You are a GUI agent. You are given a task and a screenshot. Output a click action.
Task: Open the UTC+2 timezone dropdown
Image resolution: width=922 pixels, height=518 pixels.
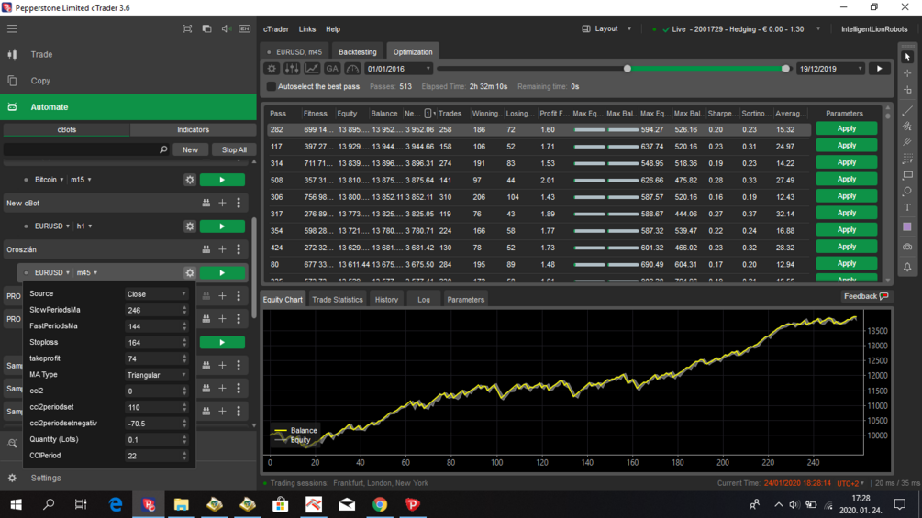[x=850, y=483]
